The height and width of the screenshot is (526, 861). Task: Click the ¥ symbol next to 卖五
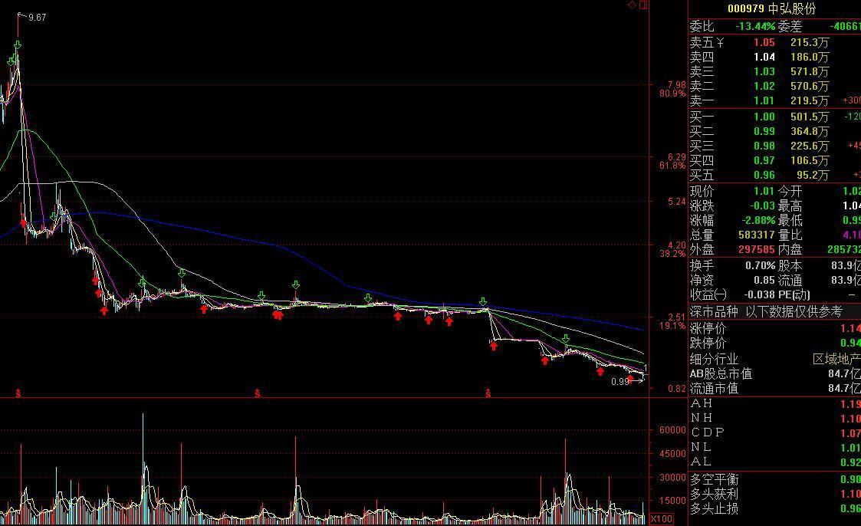pyautogui.click(x=720, y=42)
